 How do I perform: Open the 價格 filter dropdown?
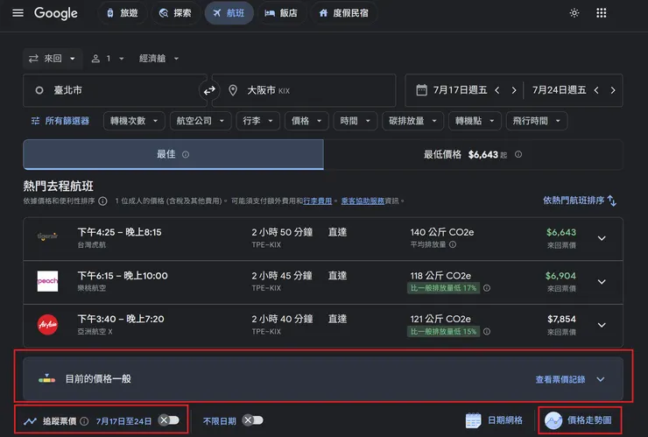coord(306,121)
